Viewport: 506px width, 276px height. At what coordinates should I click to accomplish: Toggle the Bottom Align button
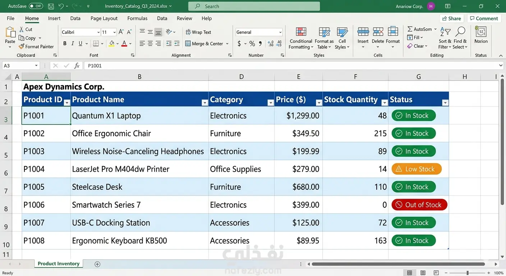(x=158, y=32)
